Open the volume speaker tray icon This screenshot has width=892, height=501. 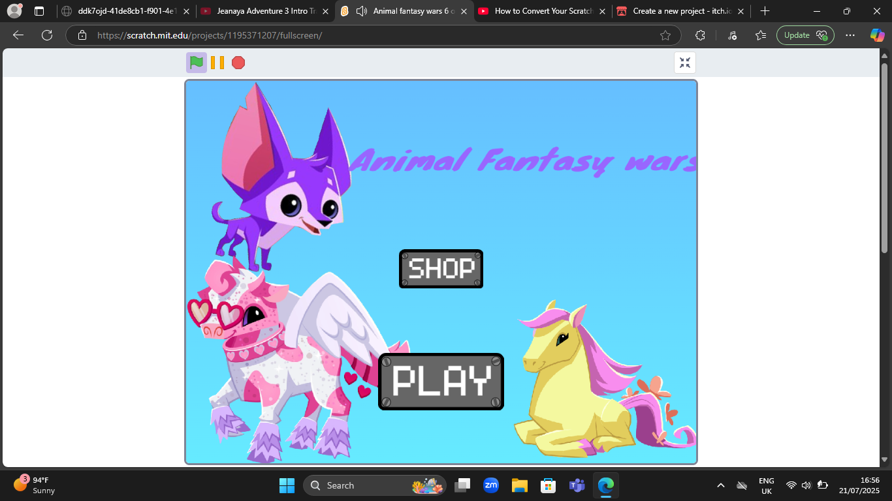click(x=806, y=485)
